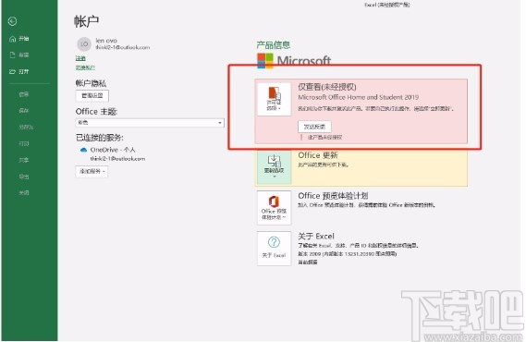The image size is (526, 342).
Task: Select 信息 (Info) in the sidebar
Action: [24, 94]
